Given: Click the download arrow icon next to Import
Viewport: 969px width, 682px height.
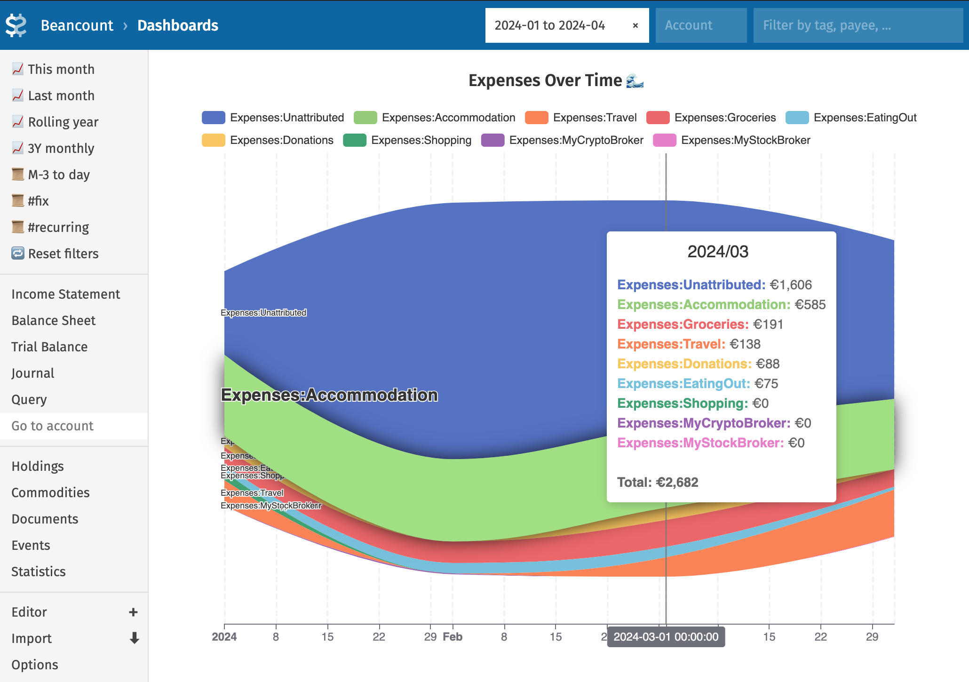Looking at the screenshot, I should (x=134, y=638).
